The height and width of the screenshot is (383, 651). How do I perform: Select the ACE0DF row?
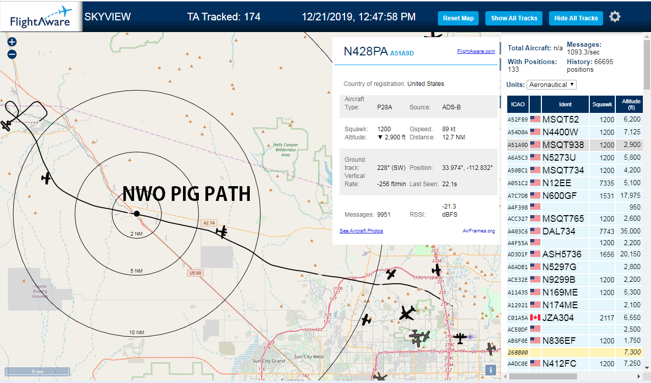(x=575, y=329)
